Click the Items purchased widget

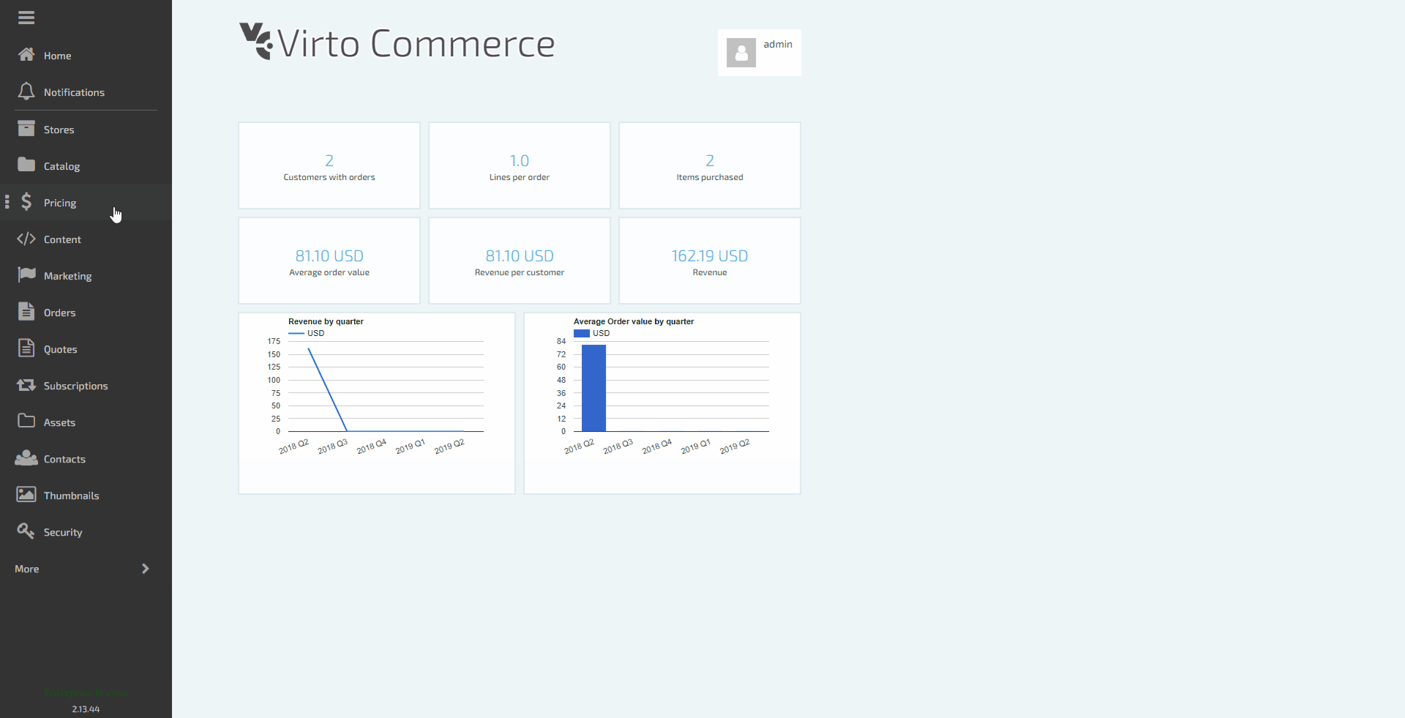(710, 165)
